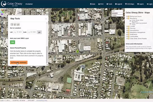
Task: Expand the Background layers folder
Action: pyautogui.click(x=127, y=16)
